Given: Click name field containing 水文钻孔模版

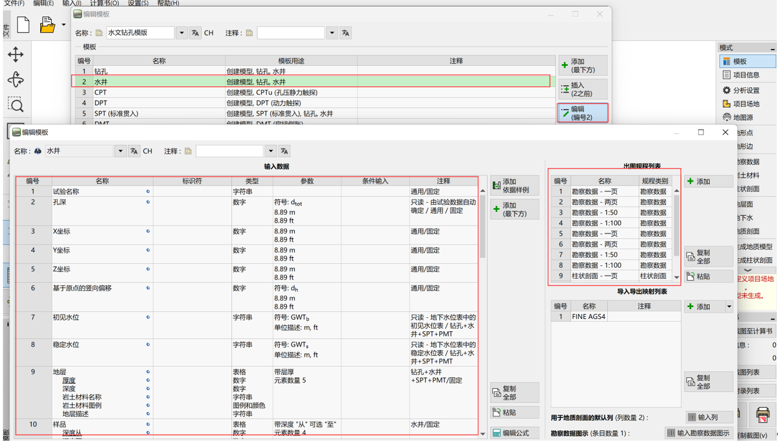Looking at the screenshot, I should click(x=140, y=33).
